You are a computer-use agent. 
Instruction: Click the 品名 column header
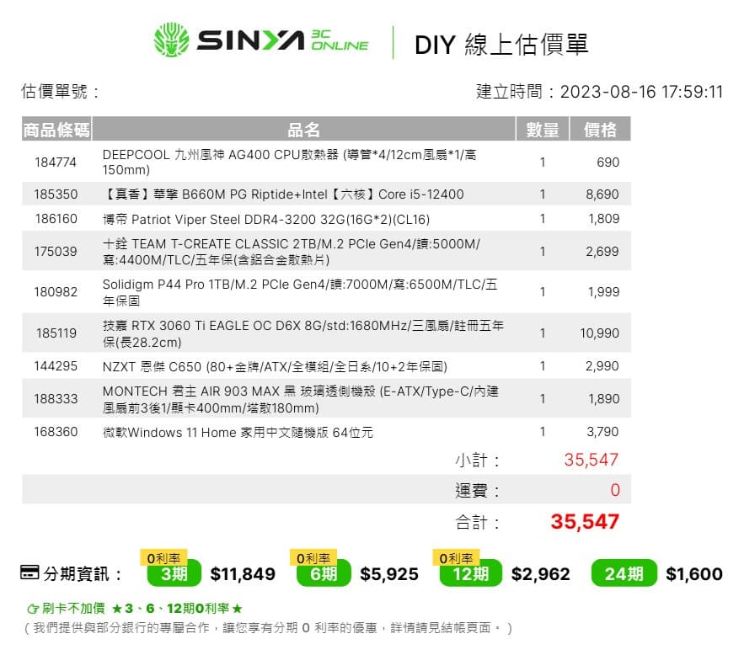point(303,129)
